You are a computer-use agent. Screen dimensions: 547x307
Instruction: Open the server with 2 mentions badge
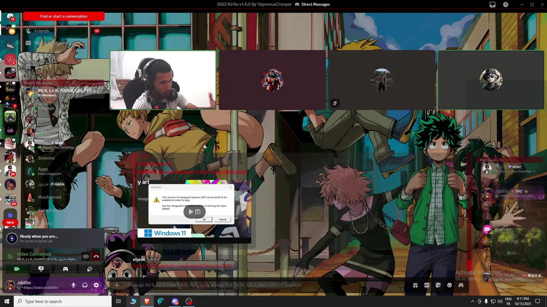(x=10, y=59)
